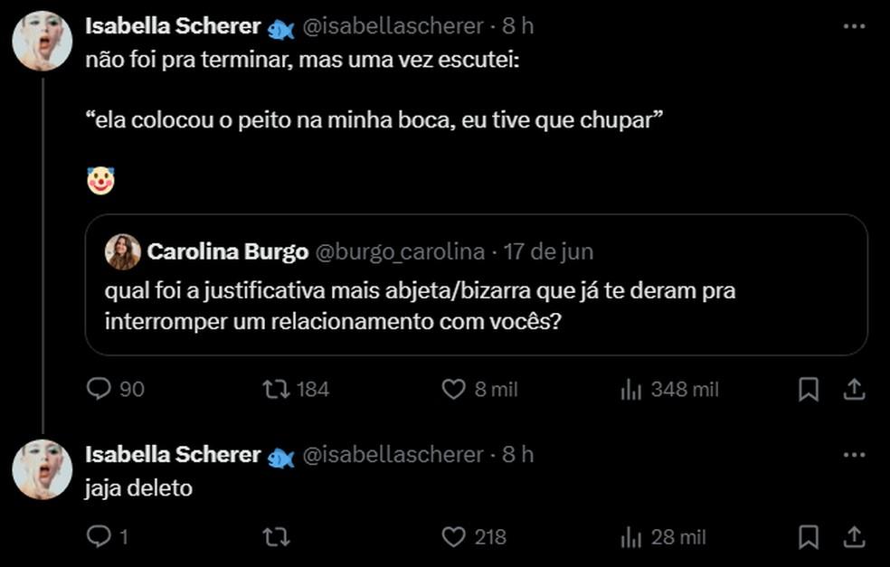Click the clown emoji in the tweet
Image resolution: width=890 pixels, height=567 pixels.
click(x=99, y=178)
